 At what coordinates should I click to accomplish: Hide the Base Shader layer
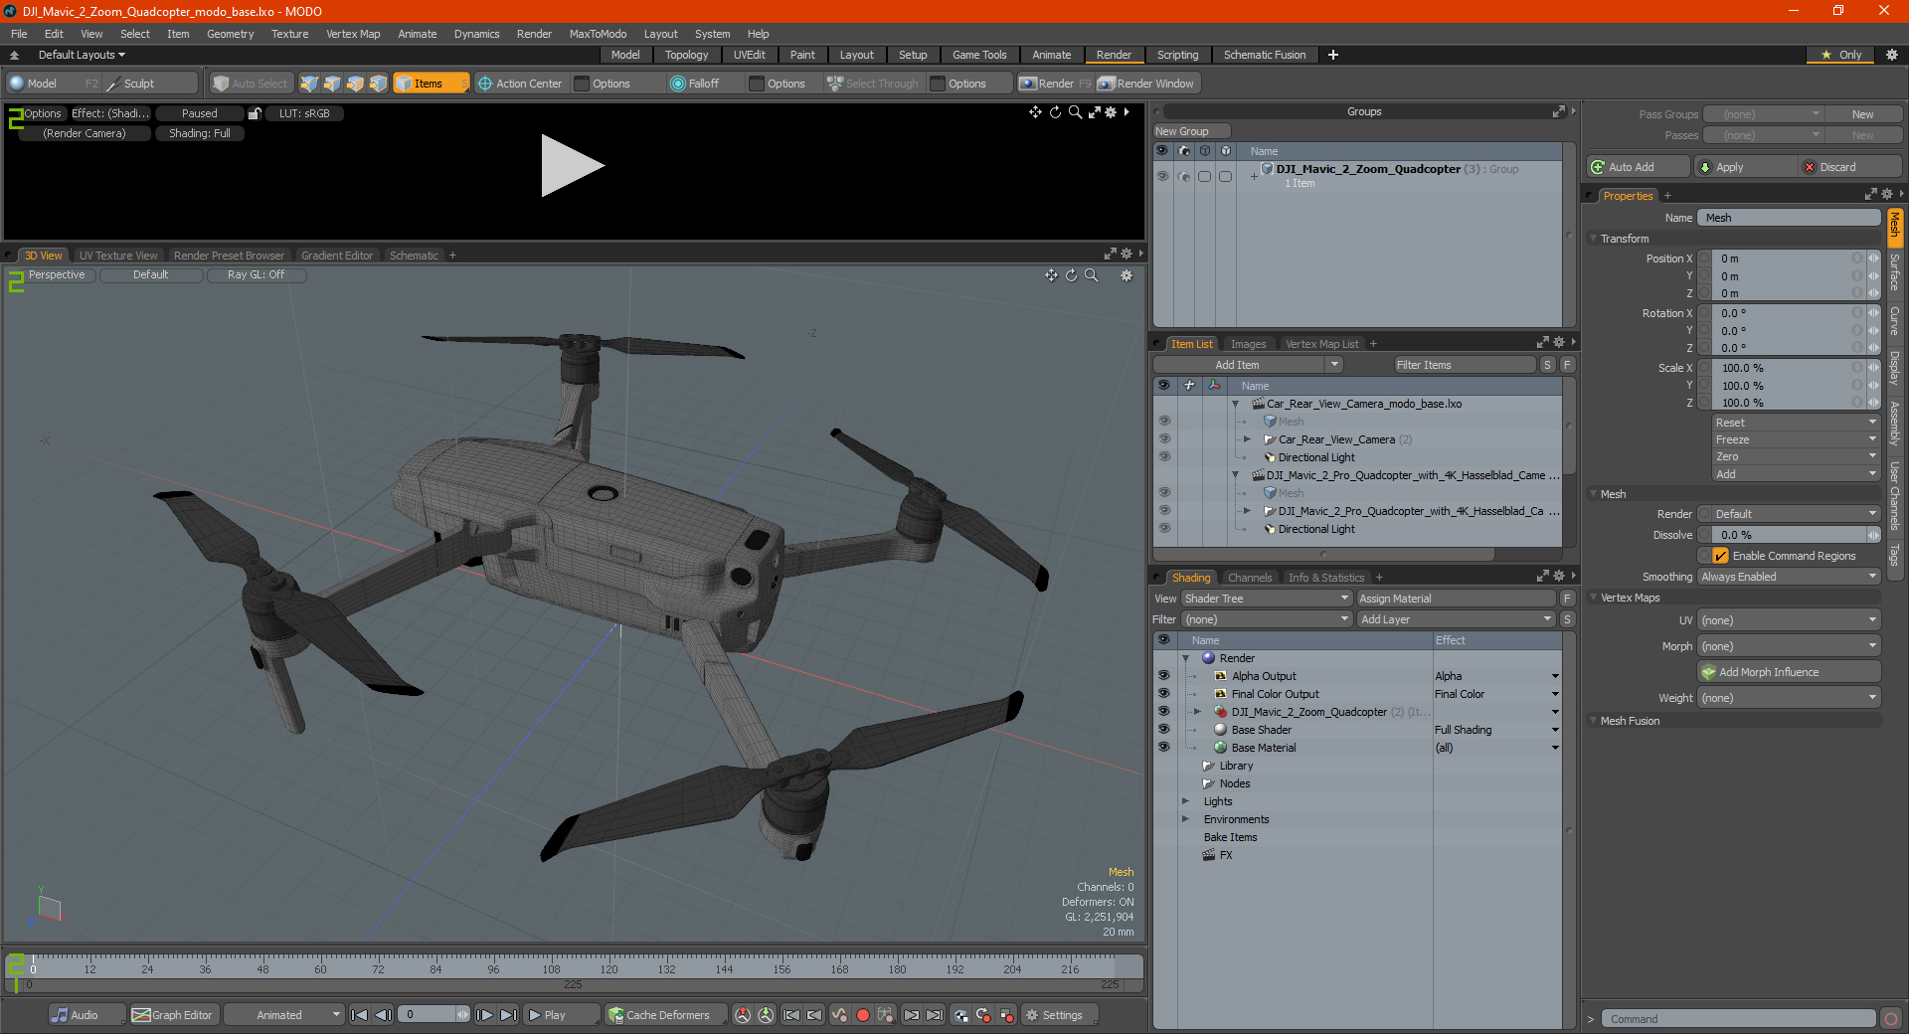point(1163,730)
